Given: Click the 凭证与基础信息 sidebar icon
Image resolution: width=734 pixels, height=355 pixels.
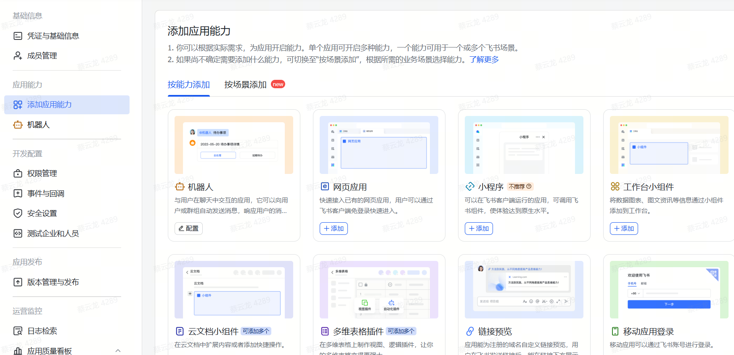Looking at the screenshot, I should (x=18, y=36).
